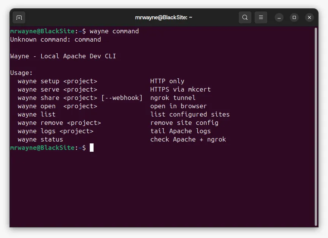Viewport: 328px width, 238px height.
Task: Close the terminal window
Action: coord(309,17)
